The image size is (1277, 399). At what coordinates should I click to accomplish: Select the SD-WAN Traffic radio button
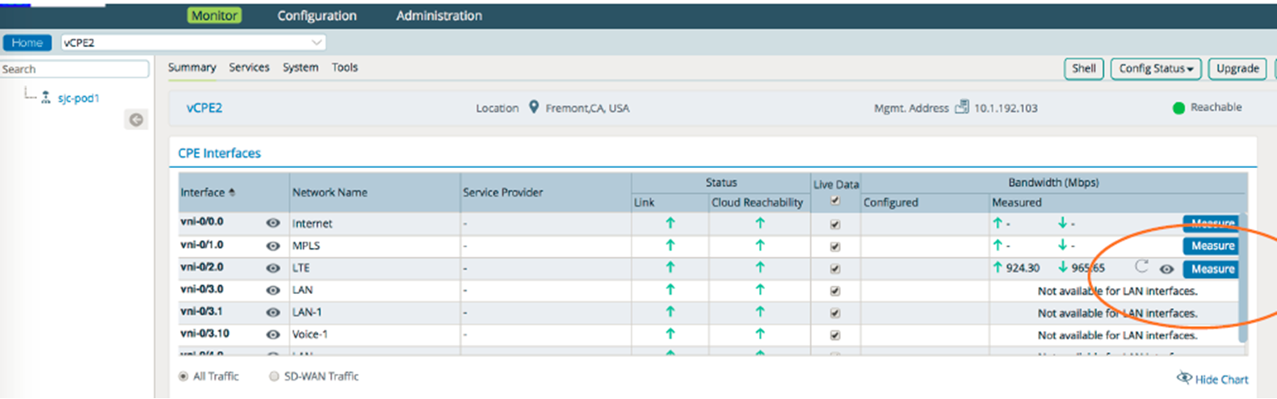tap(274, 376)
